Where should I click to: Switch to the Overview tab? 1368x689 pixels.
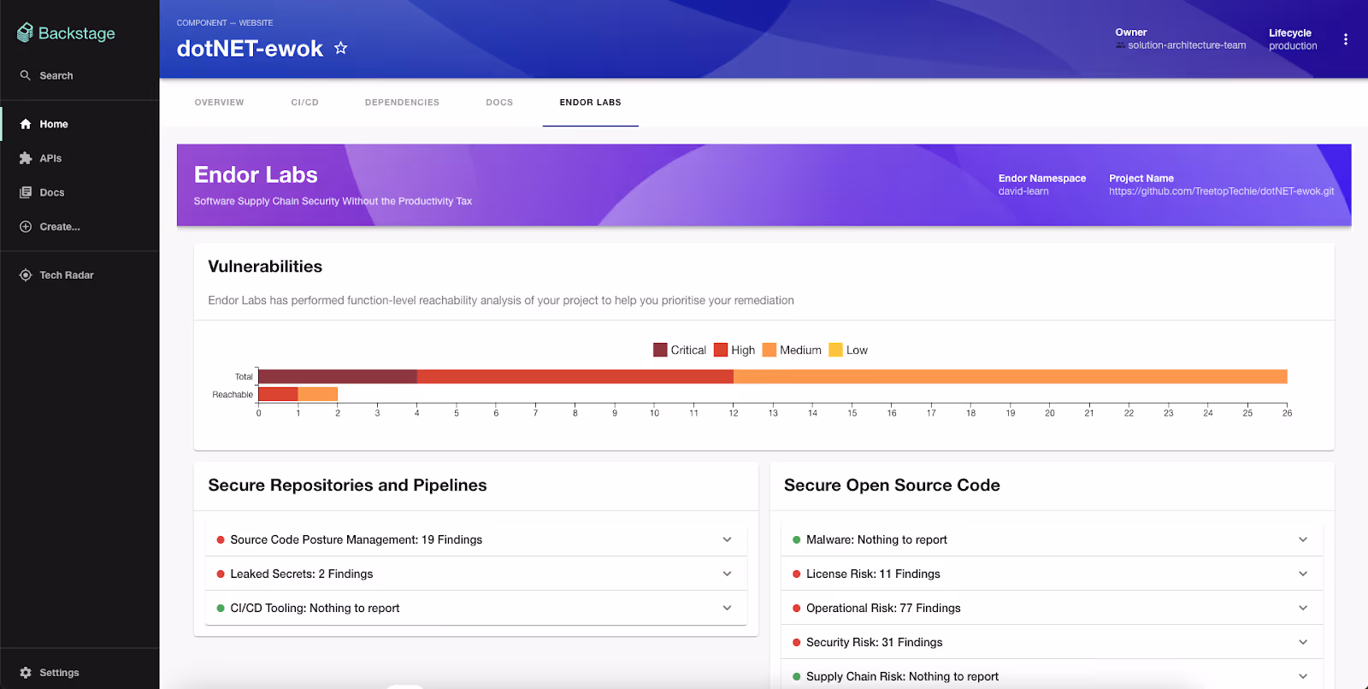219,103
